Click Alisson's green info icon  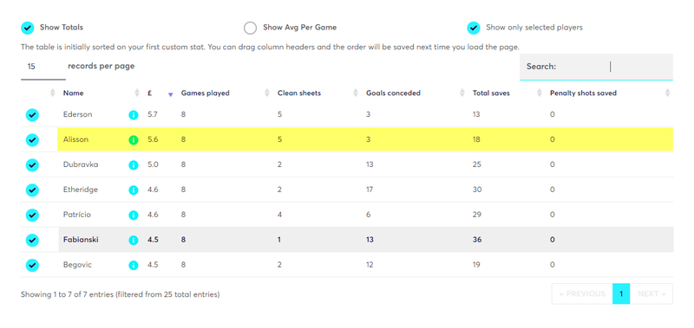click(134, 140)
